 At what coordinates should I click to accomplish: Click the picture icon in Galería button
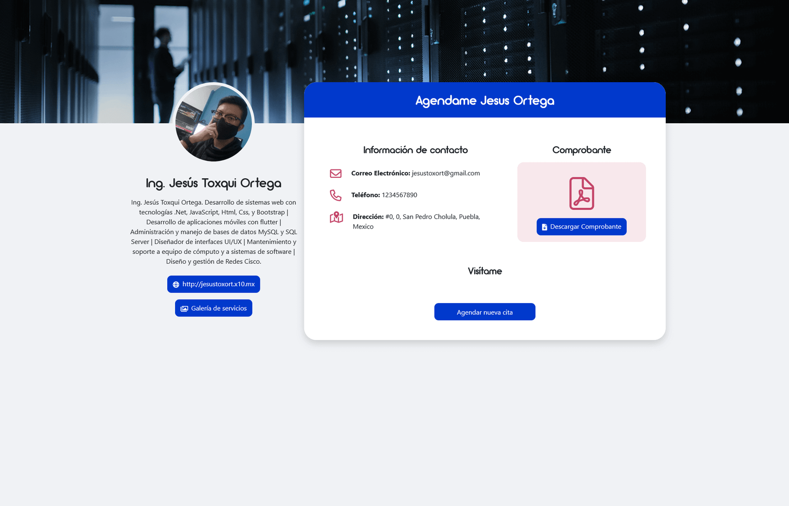[x=184, y=308]
